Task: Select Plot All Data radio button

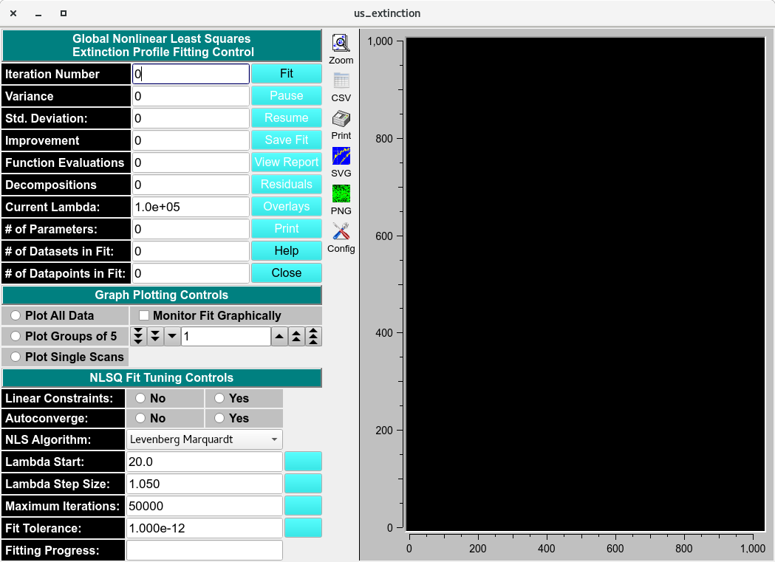Action: tap(16, 315)
